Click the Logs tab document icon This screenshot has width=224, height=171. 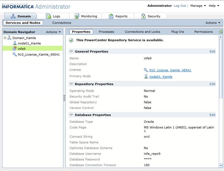[x=49, y=16]
